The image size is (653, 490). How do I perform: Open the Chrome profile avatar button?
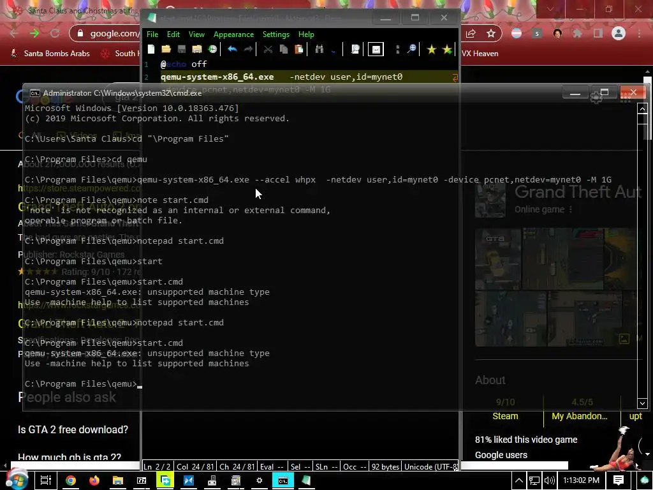tap(619, 33)
